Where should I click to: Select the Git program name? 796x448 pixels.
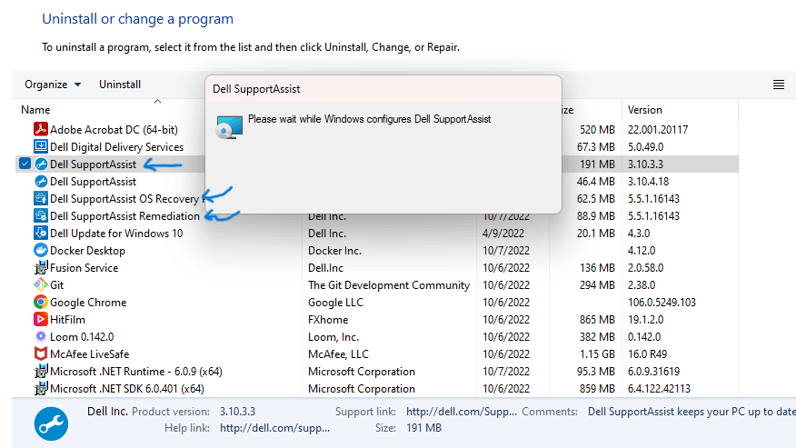(x=57, y=285)
